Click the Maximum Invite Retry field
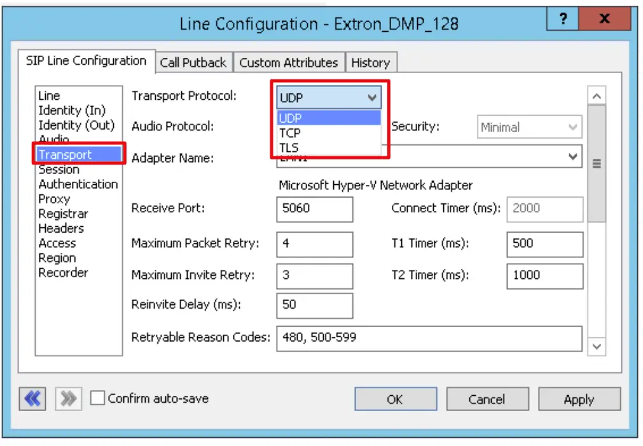The image size is (643, 446). coord(315,276)
